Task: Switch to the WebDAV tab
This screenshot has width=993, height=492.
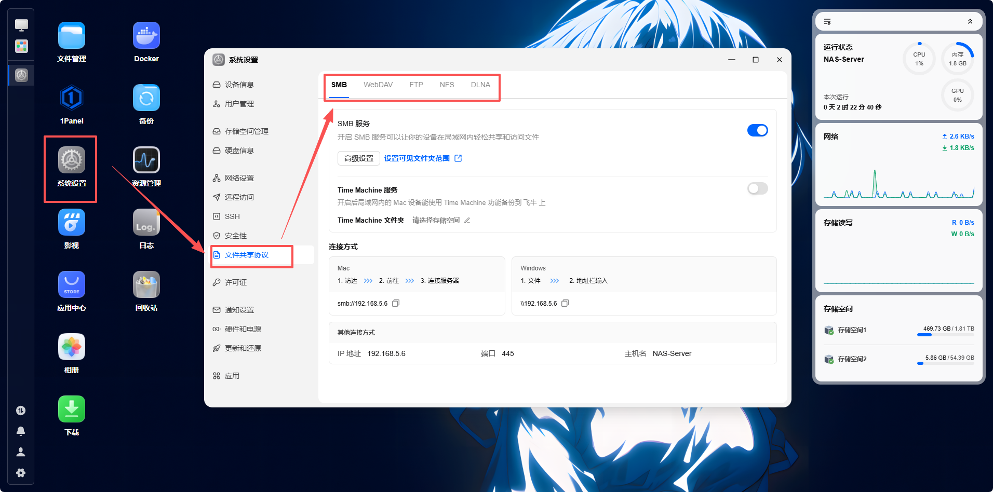Action: click(x=378, y=85)
